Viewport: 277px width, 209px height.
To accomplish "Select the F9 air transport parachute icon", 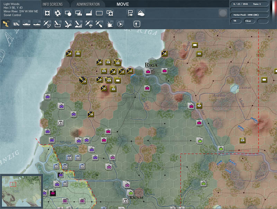I will pyautogui.click(x=89, y=24).
